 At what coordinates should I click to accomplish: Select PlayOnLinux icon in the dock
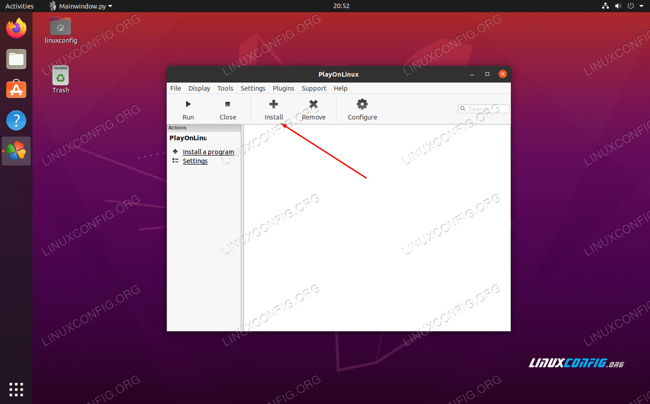point(16,151)
